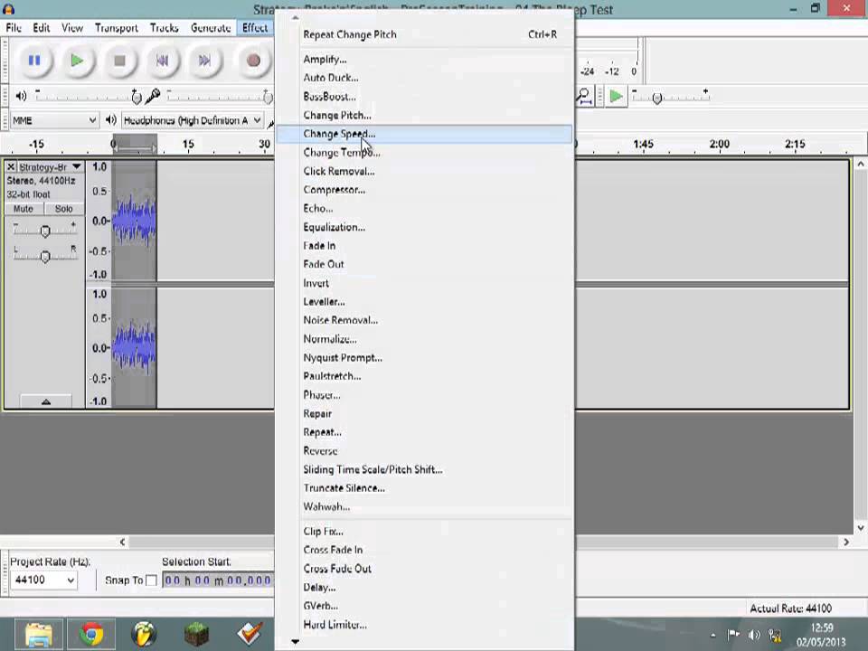Screen dimensions: 868x651
Task: Click the Selection Start time field
Action: coord(218,580)
